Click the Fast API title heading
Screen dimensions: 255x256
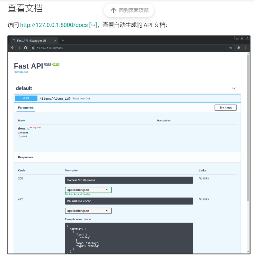[28, 66]
